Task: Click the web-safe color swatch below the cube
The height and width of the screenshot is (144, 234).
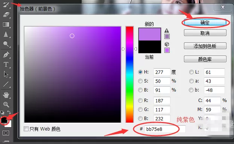Action: (x=167, y=50)
